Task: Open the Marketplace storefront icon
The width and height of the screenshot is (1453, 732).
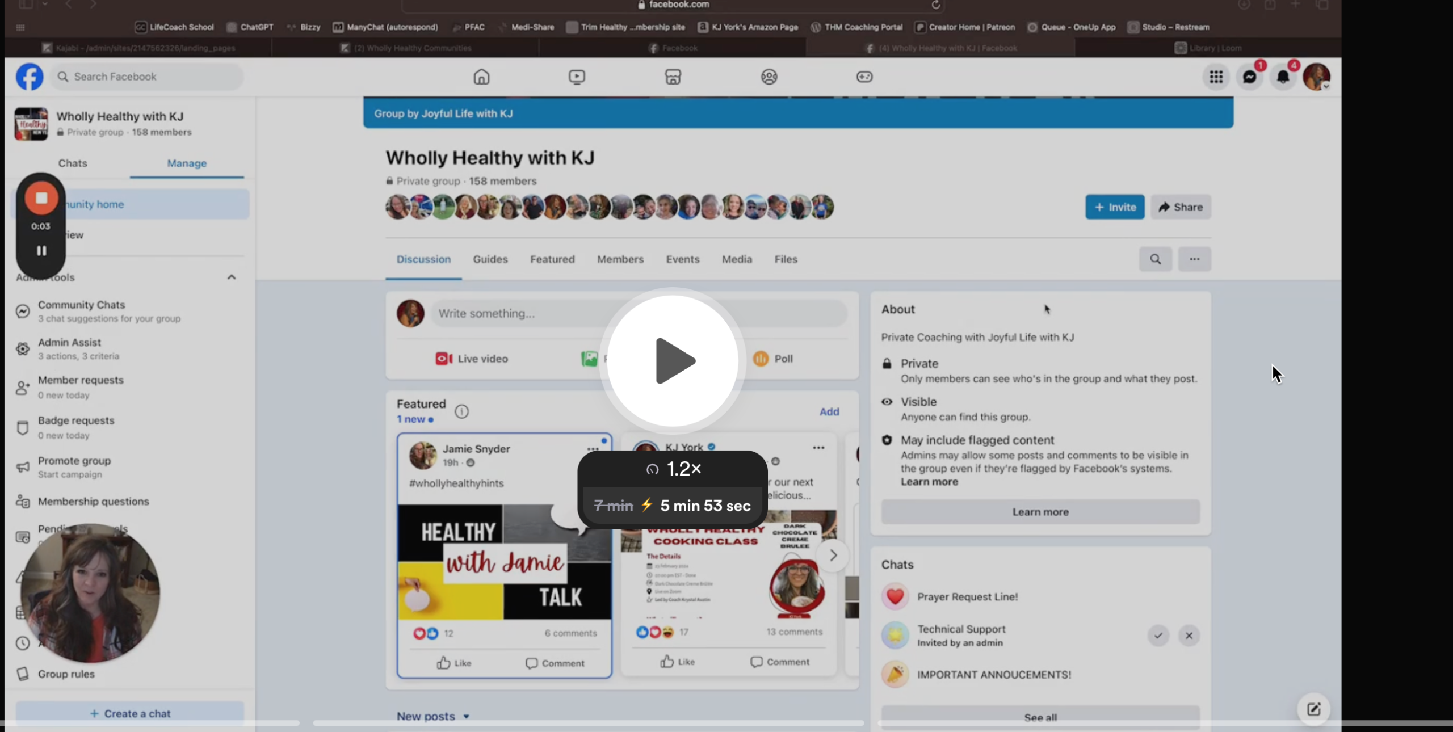Action: (x=673, y=77)
